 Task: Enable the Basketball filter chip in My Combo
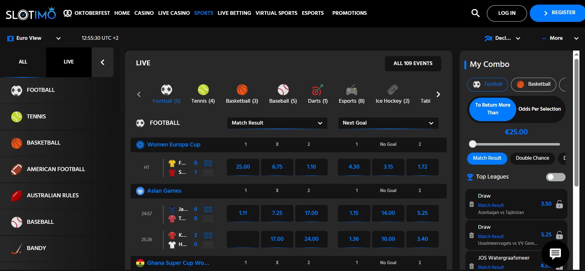(533, 84)
